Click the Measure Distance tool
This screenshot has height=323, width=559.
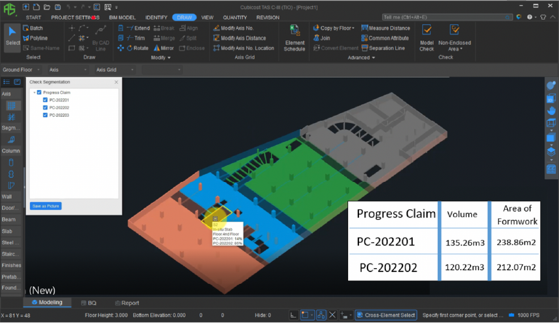click(x=386, y=28)
